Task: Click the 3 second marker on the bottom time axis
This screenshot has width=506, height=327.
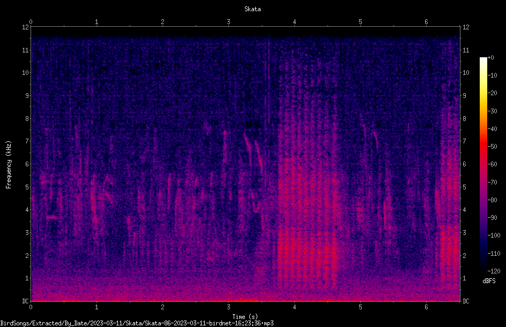Action: click(x=228, y=307)
